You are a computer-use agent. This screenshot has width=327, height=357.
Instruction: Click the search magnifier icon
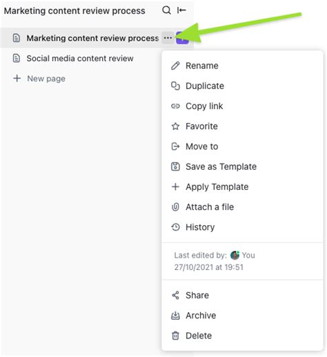click(x=166, y=10)
